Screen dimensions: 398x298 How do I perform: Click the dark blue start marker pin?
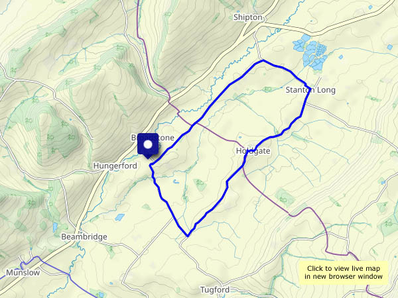pos(148,146)
